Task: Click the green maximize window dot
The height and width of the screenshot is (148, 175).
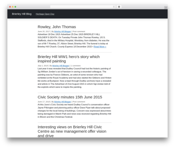Action: pos(15,7)
